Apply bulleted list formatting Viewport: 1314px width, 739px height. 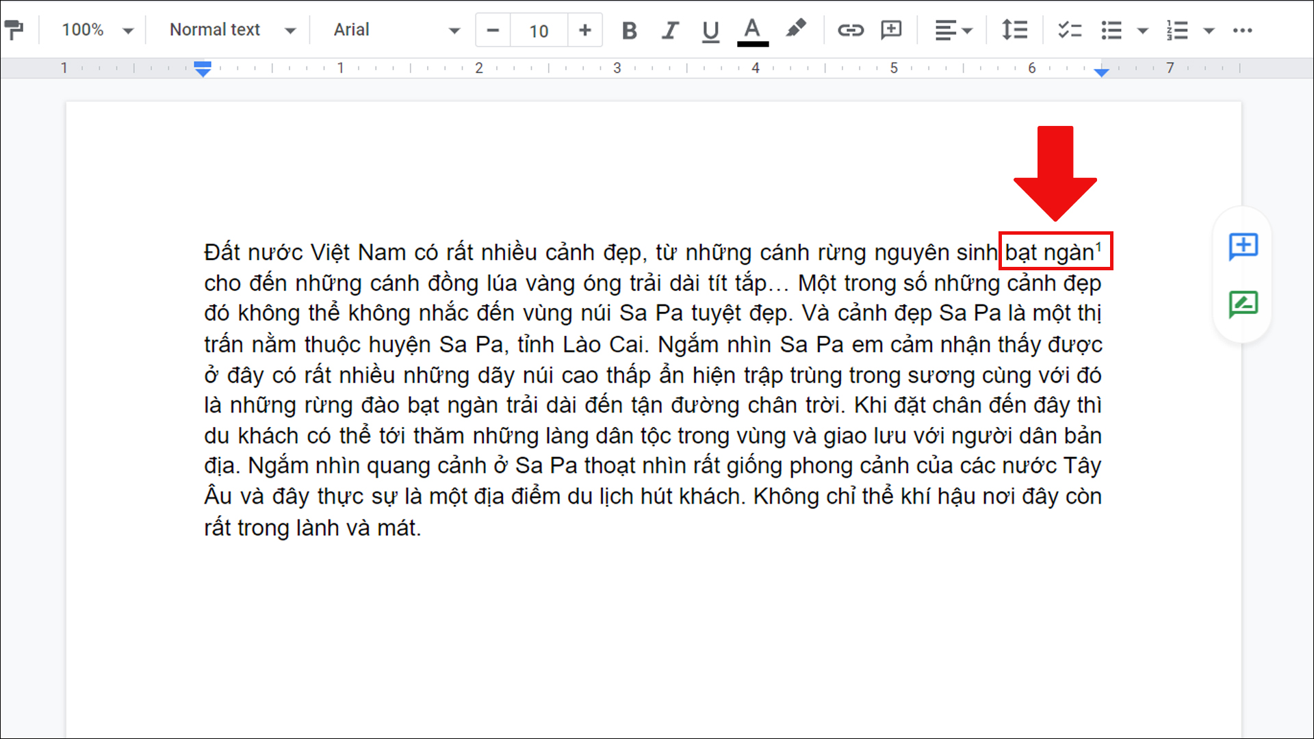pos(1111,30)
